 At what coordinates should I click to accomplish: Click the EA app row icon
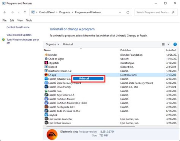pos(46,75)
